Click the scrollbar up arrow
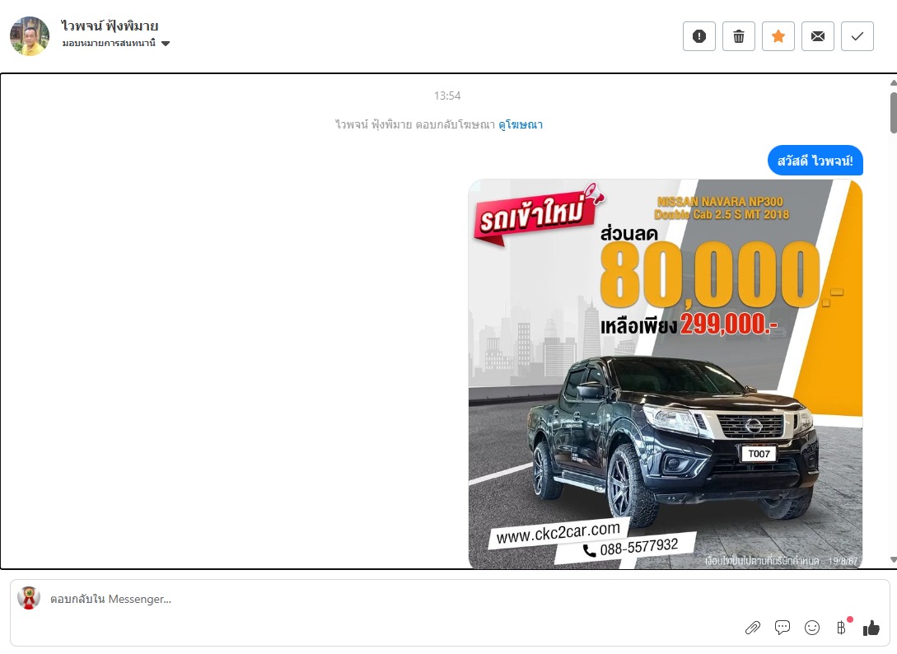The width and height of the screenshot is (897, 654). click(x=893, y=82)
